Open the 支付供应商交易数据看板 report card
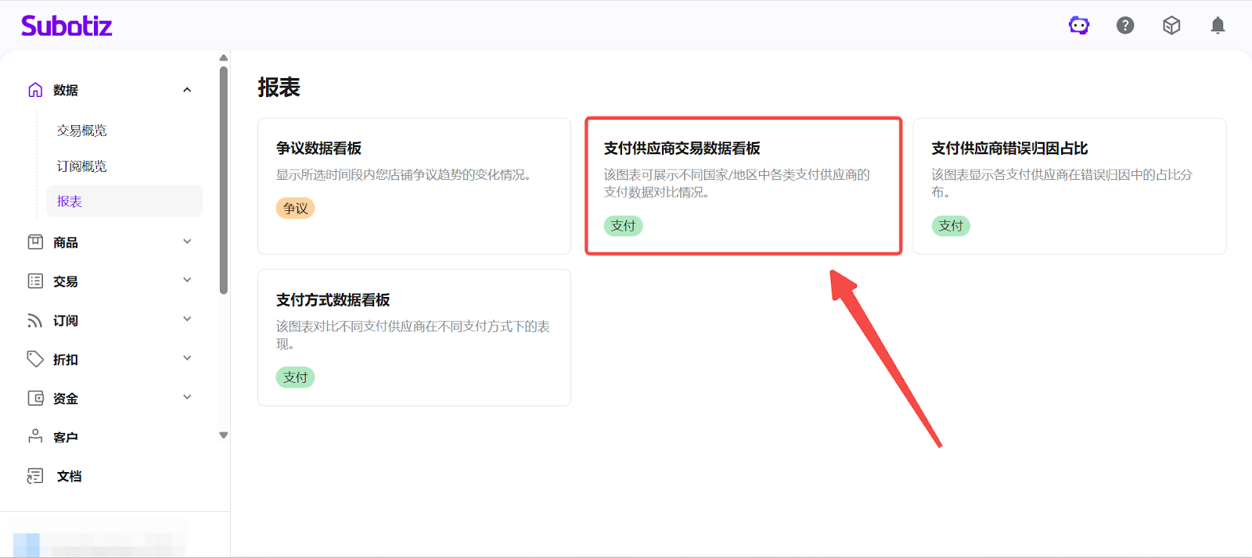Image resolution: width=1252 pixels, height=558 pixels. coord(743,186)
